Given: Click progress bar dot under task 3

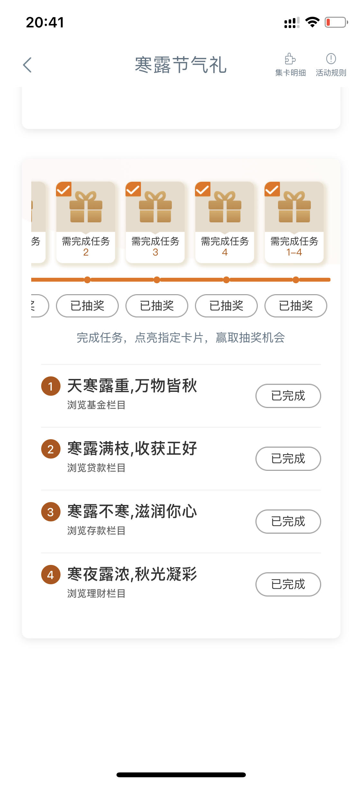Looking at the screenshot, I should [x=157, y=280].
